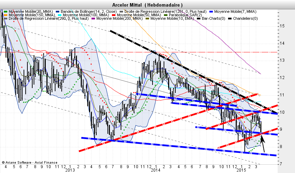Click the cyan swatch for Moyenne Mobile(100, MMA)

(60, 15)
